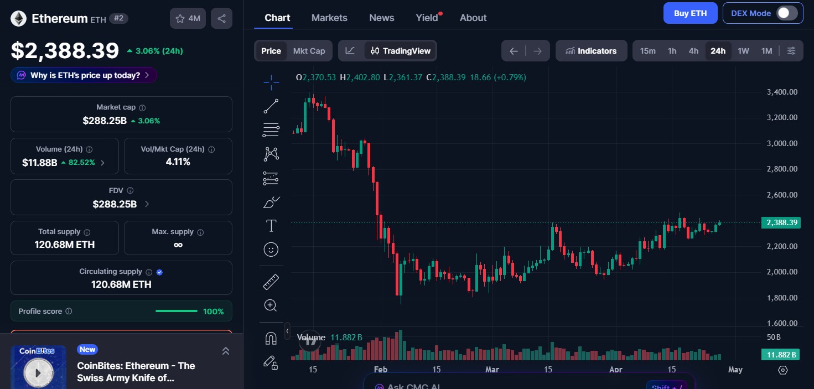
Task: Open the News section
Action: pyautogui.click(x=381, y=17)
